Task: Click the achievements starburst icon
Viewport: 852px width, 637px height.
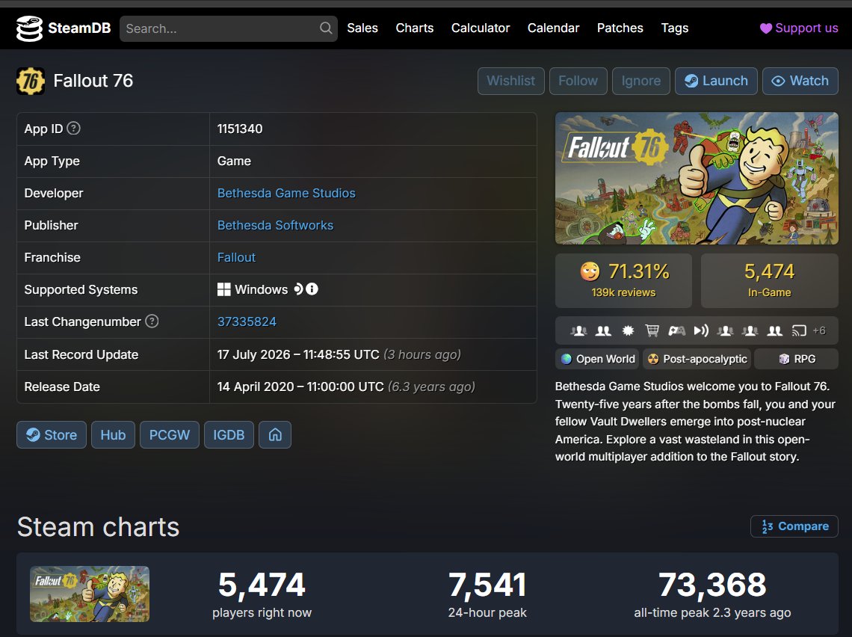Action: pos(628,330)
